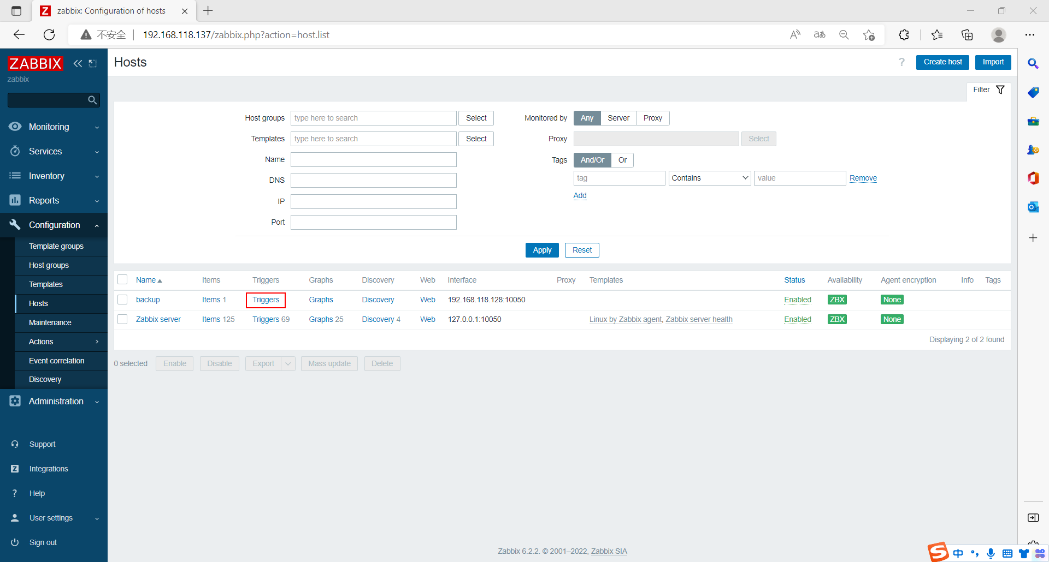This screenshot has width=1049, height=562.
Task: Open Triggers link for backup host
Action: (x=266, y=300)
